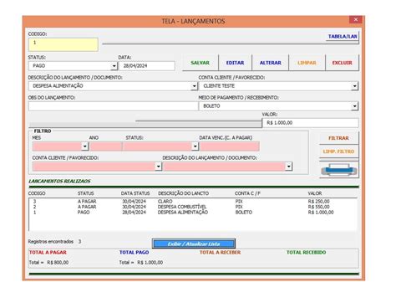396x308 pixels.
Task: Open the STATUS dropdown showing PAGO
Action: [114, 66]
